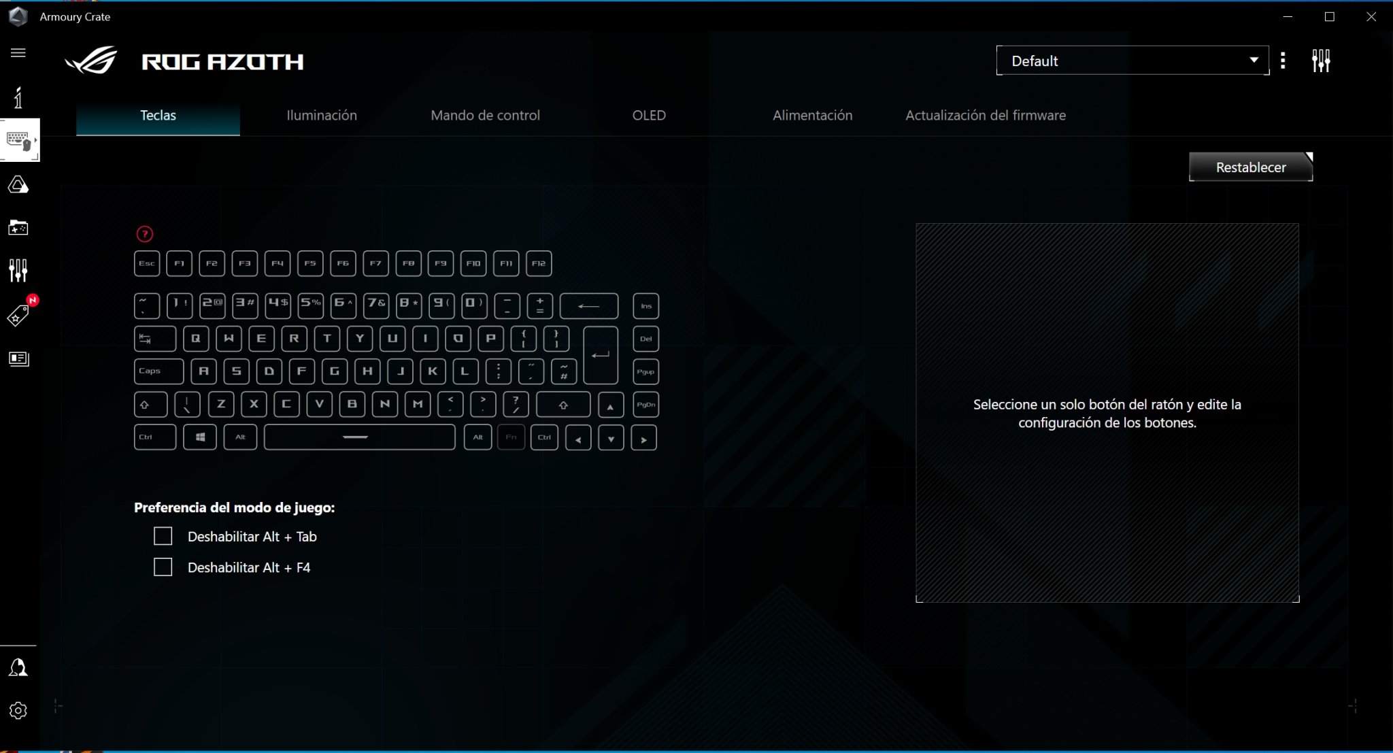Select the left Shift key
Image resolution: width=1393 pixels, height=753 pixels.
coord(150,405)
